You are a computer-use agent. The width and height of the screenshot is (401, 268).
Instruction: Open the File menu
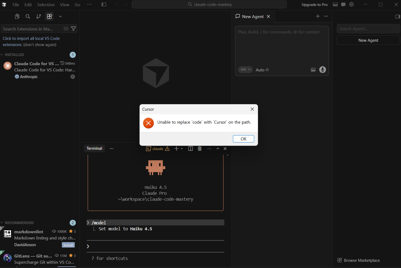16,5
